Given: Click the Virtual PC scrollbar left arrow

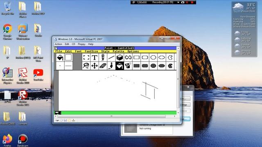Looking at the screenshot, I should 56,116.
